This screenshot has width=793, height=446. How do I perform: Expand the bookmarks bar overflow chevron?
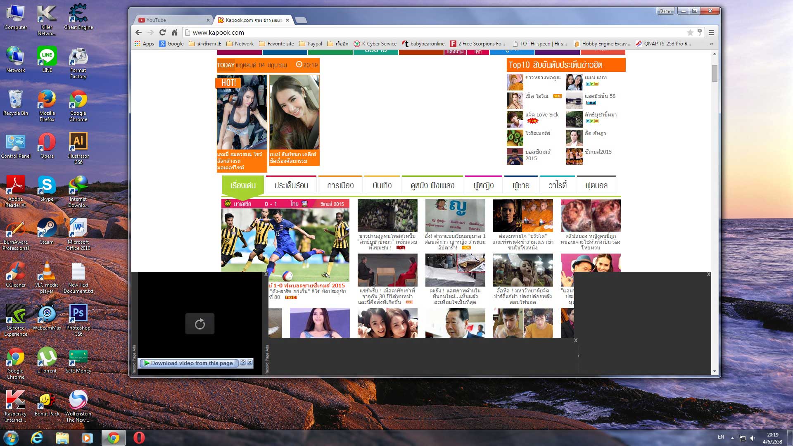click(711, 44)
